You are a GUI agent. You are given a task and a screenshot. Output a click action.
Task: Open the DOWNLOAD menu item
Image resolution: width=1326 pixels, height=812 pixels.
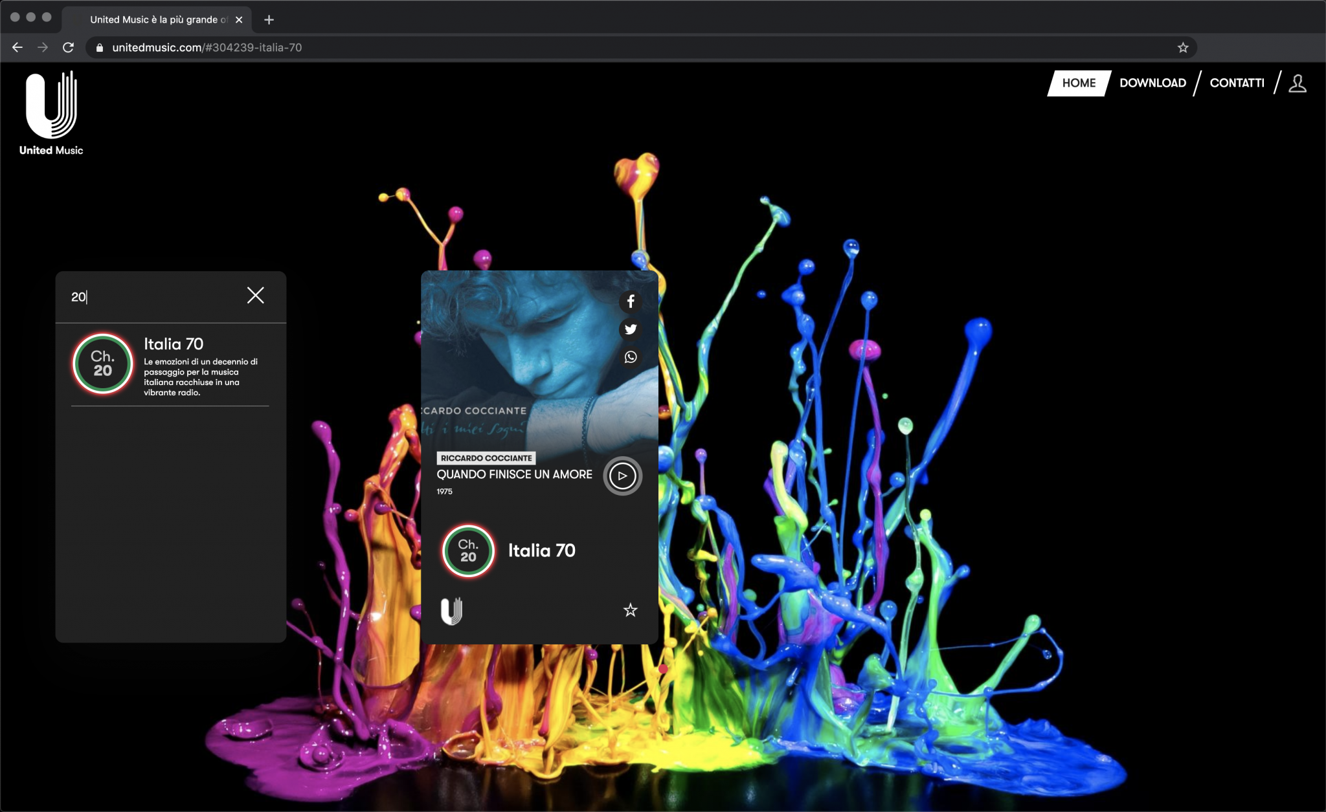coord(1152,83)
